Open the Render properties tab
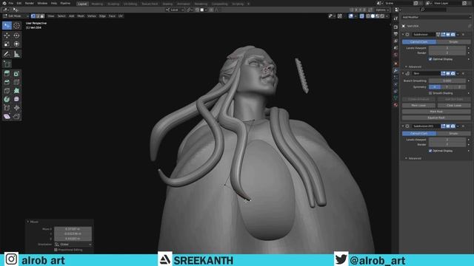Screen dimensions: 474x266 395,27
